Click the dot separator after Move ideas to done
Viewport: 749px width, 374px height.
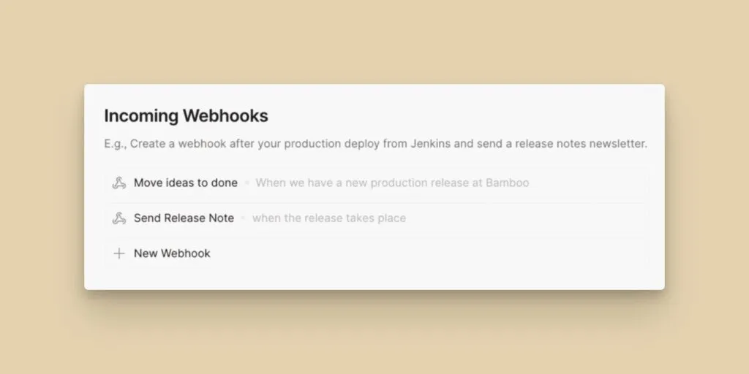click(247, 183)
